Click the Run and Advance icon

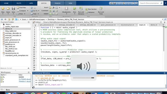tap(81, 8)
